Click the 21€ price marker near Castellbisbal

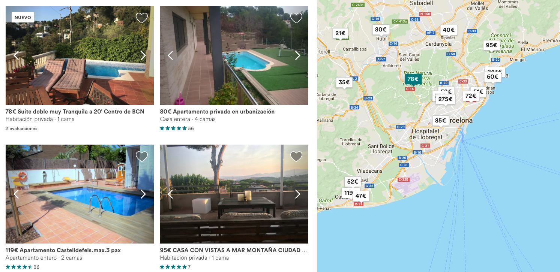click(341, 33)
